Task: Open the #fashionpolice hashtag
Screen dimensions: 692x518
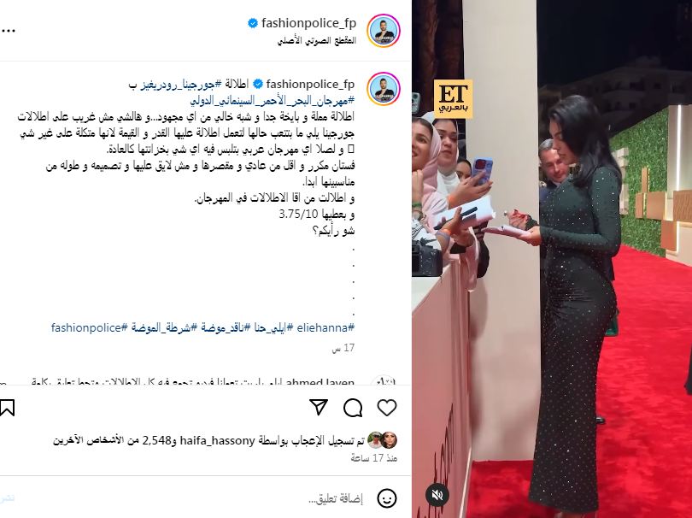Action: pyautogui.click(x=90, y=327)
